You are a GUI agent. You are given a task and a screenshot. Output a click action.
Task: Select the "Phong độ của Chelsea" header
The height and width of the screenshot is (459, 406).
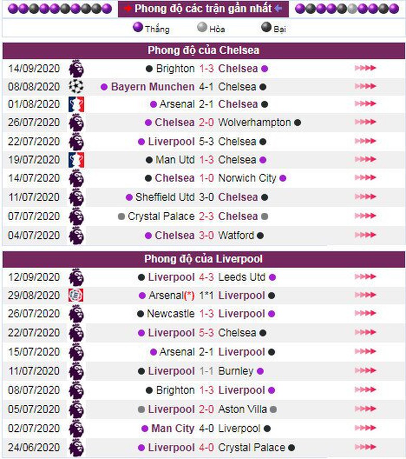click(204, 51)
